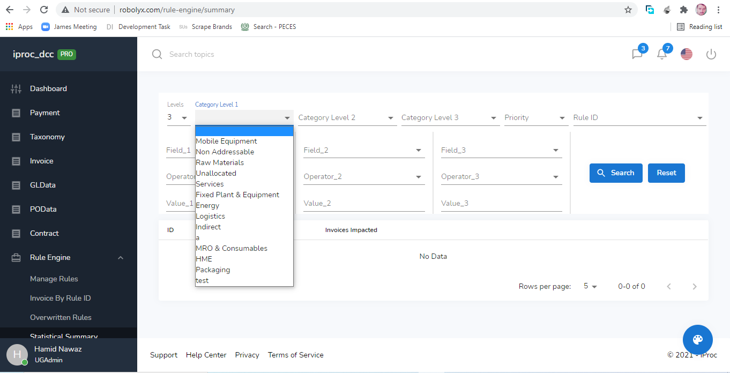Click the browser forward arrow
This screenshot has height=373, width=730.
coord(27,10)
